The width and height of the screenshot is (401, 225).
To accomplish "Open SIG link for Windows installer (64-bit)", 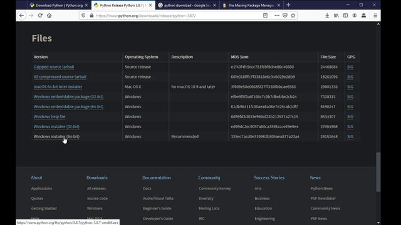I will 350,136.
